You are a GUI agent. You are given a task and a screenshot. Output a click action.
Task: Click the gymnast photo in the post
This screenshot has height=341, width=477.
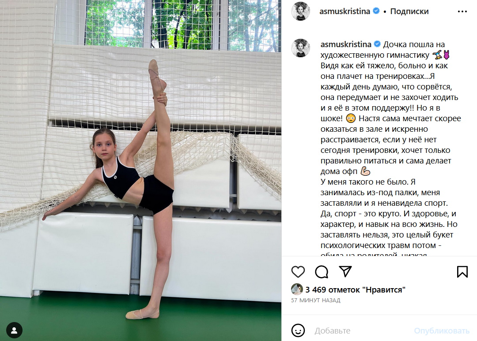click(x=140, y=170)
